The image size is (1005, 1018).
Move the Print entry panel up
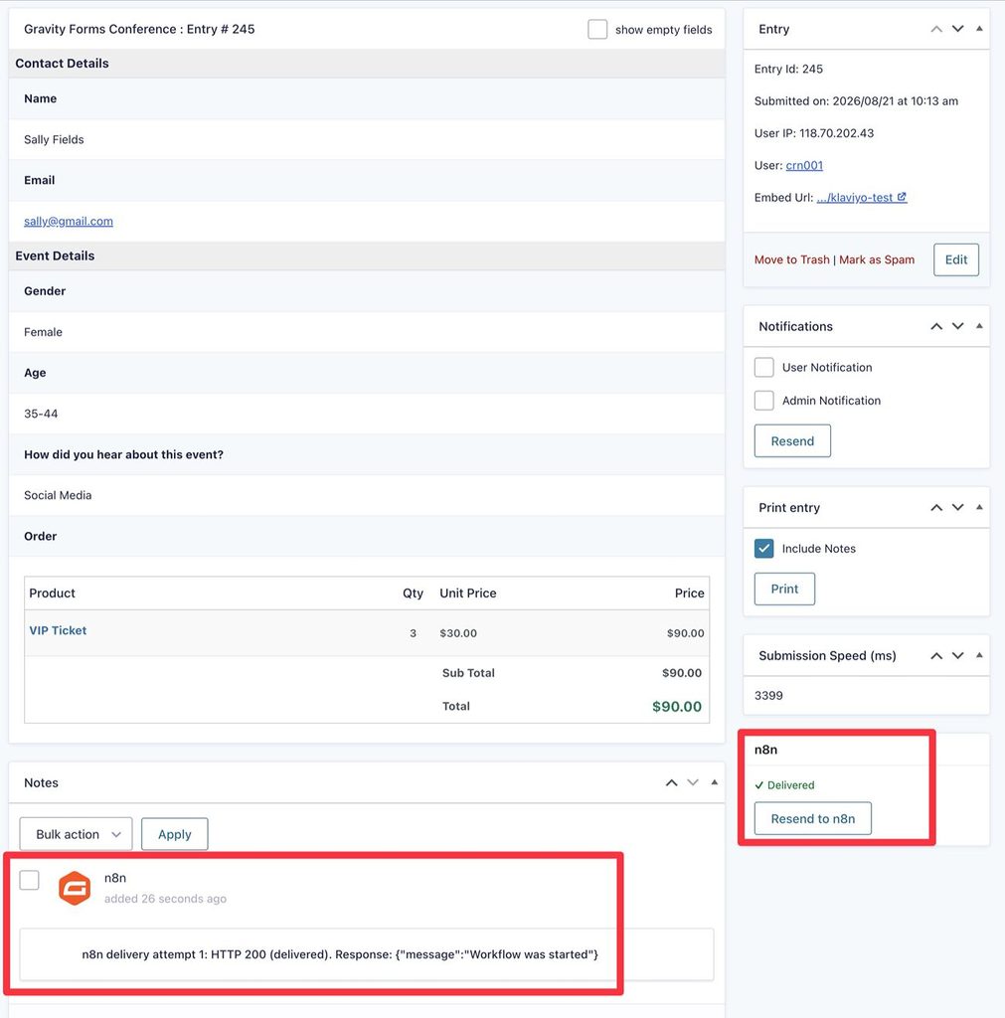(x=936, y=508)
